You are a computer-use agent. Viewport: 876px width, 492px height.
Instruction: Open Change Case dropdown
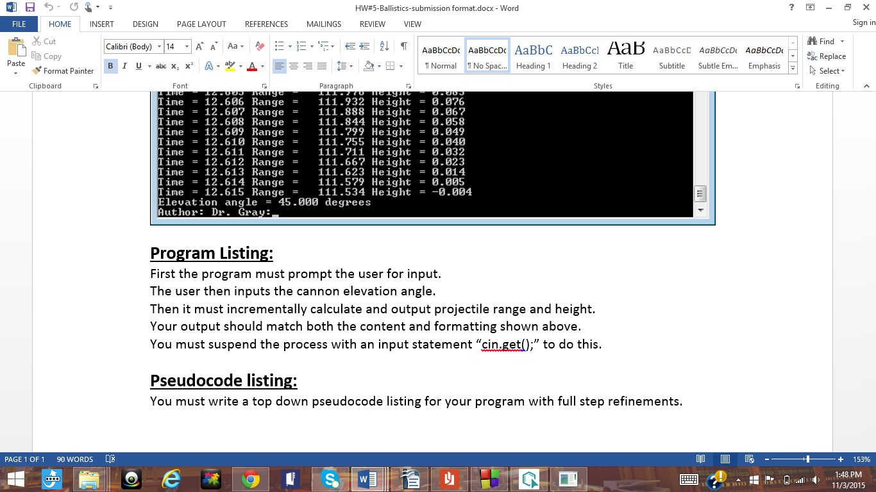234,47
